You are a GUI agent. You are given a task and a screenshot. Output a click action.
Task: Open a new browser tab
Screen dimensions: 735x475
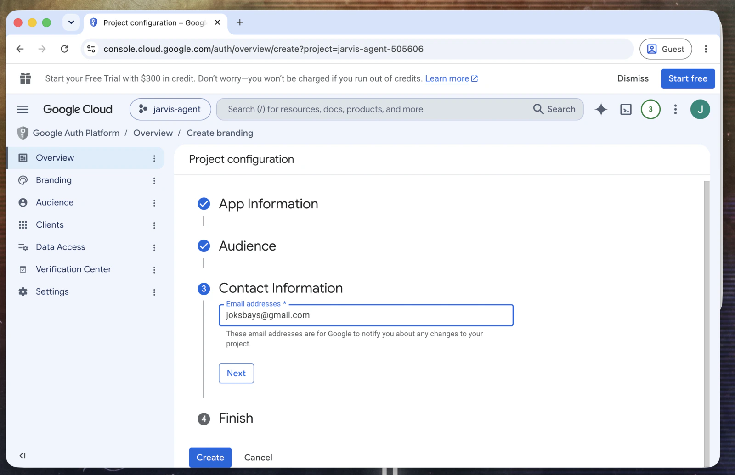pyautogui.click(x=240, y=22)
